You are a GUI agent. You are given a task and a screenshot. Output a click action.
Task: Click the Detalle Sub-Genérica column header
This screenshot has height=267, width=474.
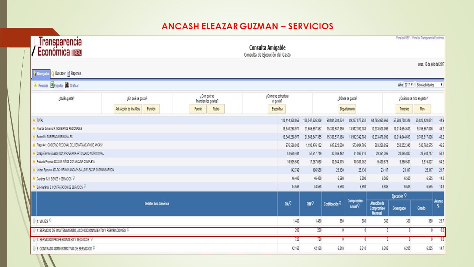pos(157,204)
